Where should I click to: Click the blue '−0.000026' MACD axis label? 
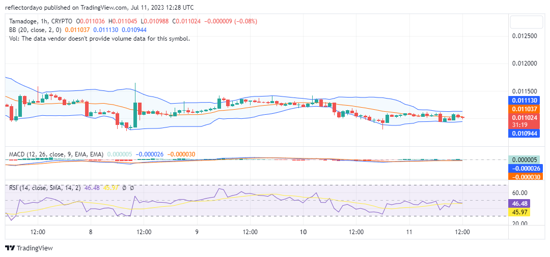525,168
